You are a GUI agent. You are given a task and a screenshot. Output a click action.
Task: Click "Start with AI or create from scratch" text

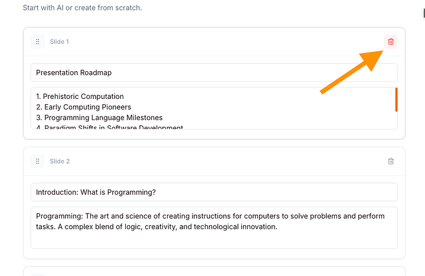[83, 8]
